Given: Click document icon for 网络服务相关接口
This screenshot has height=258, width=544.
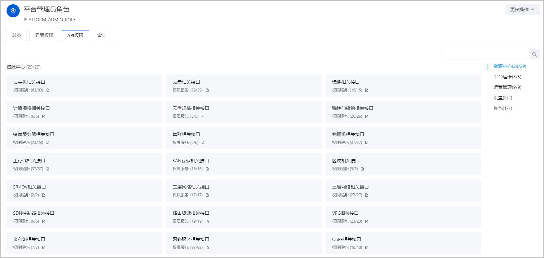Looking at the screenshot, I should coord(207,248).
